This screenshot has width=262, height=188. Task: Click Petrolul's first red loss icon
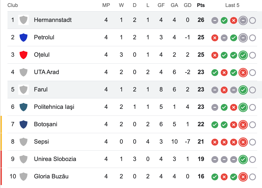pos(215,38)
